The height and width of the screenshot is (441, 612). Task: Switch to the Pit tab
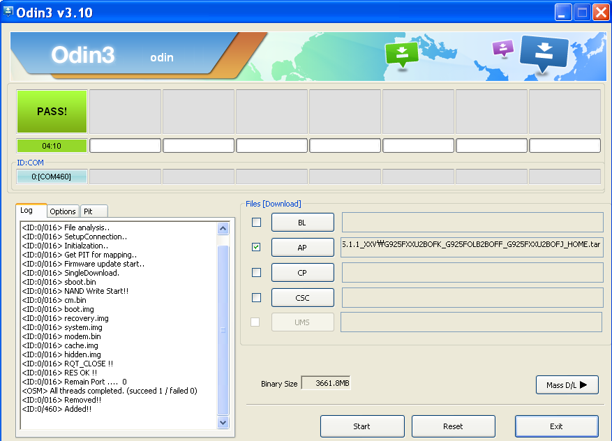[x=94, y=211]
